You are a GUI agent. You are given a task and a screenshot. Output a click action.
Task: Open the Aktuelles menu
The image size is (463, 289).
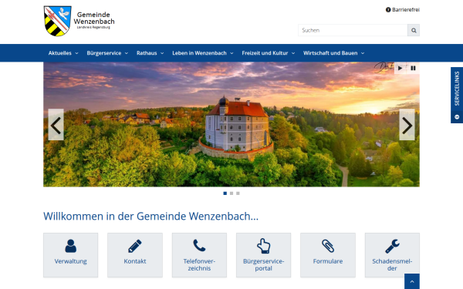[60, 53]
